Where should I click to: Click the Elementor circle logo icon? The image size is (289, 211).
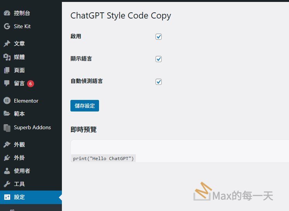click(7, 101)
